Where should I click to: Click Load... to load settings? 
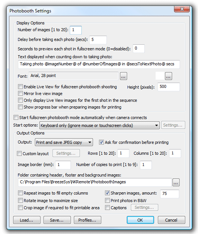point(27,220)
